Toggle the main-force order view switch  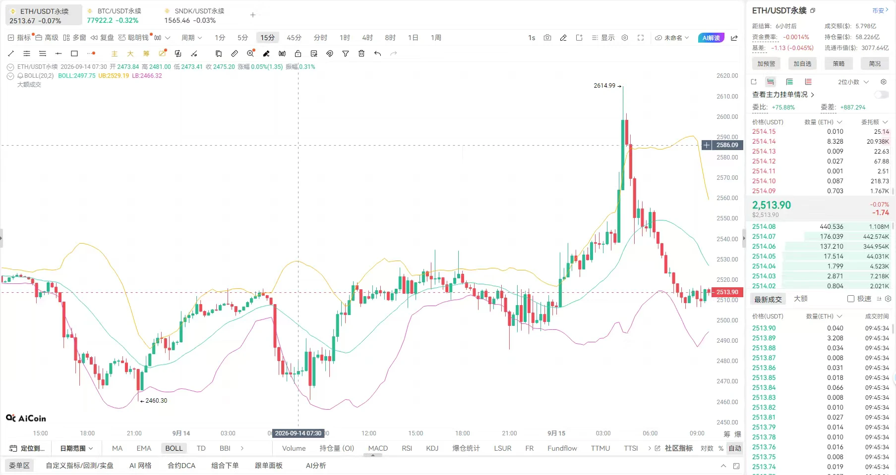pyautogui.click(x=881, y=95)
